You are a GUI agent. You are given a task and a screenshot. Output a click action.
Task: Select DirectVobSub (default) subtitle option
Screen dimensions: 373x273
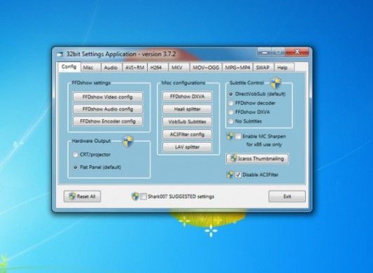[257, 94]
